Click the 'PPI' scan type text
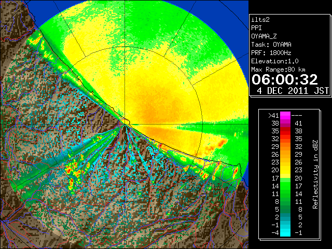The width and height of the screenshot is (332, 249). coord(256,28)
